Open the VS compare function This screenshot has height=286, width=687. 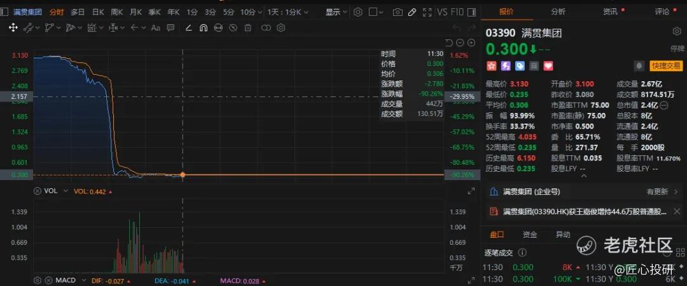pos(443,12)
